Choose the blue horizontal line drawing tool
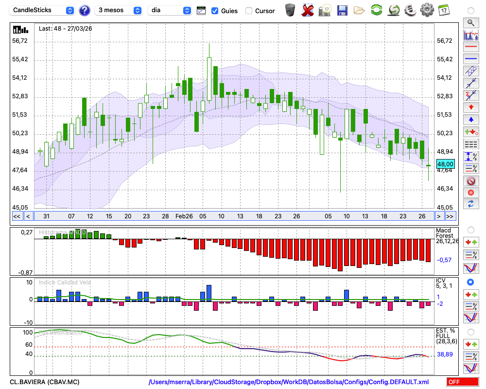486x389 pixels. tap(470, 59)
